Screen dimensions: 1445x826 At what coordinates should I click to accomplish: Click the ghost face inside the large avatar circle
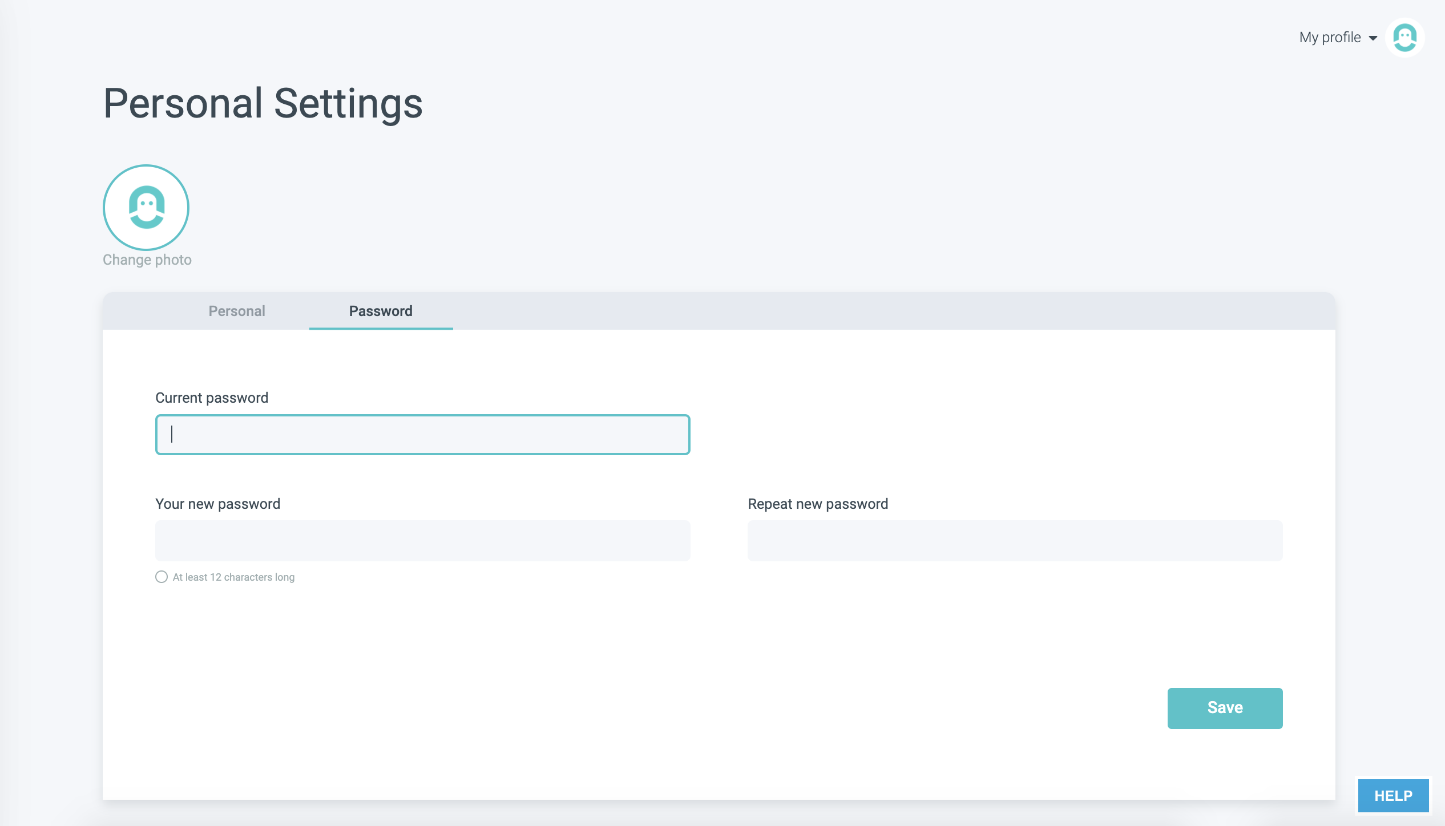pyautogui.click(x=147, y=207)
